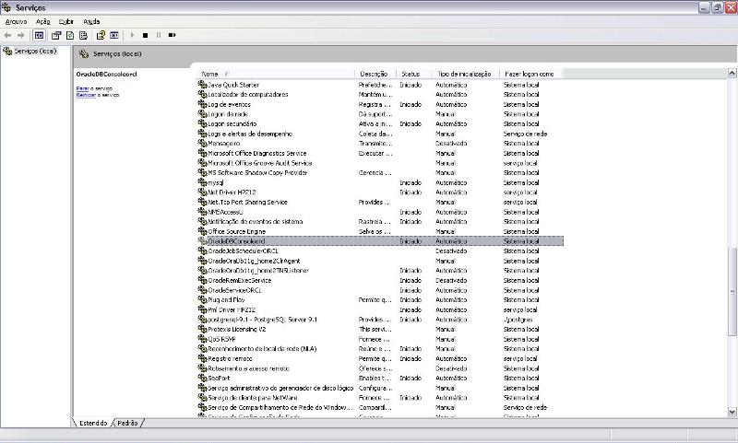Switch to the Padrão tab
Screen dimensions: 738x443
[127, 423]
